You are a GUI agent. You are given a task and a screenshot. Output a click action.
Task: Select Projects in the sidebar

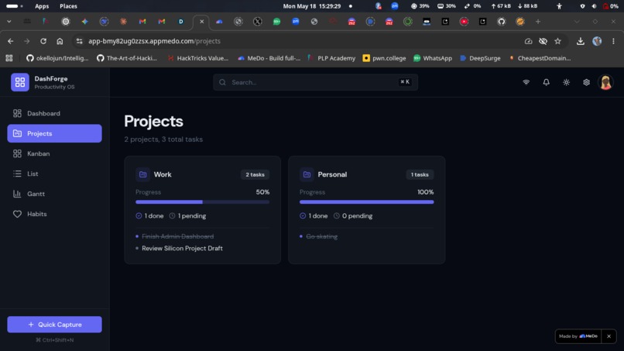click(54, 133)
